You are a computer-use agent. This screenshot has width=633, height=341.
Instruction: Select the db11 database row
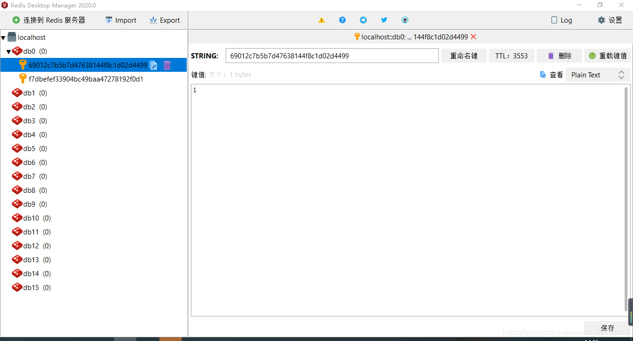94,232
